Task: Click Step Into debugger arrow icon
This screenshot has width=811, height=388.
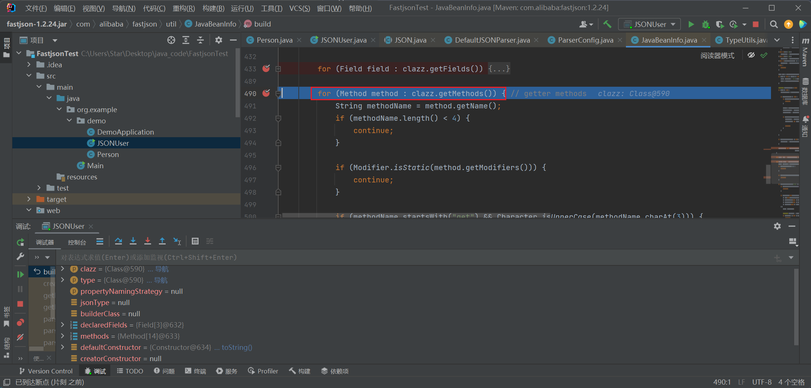Action: [x=133, y=241]
